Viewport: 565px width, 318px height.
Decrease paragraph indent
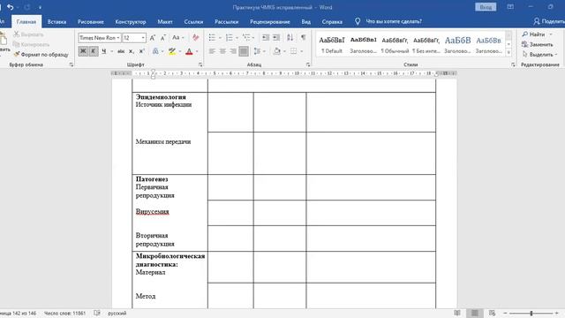(266, 37)
